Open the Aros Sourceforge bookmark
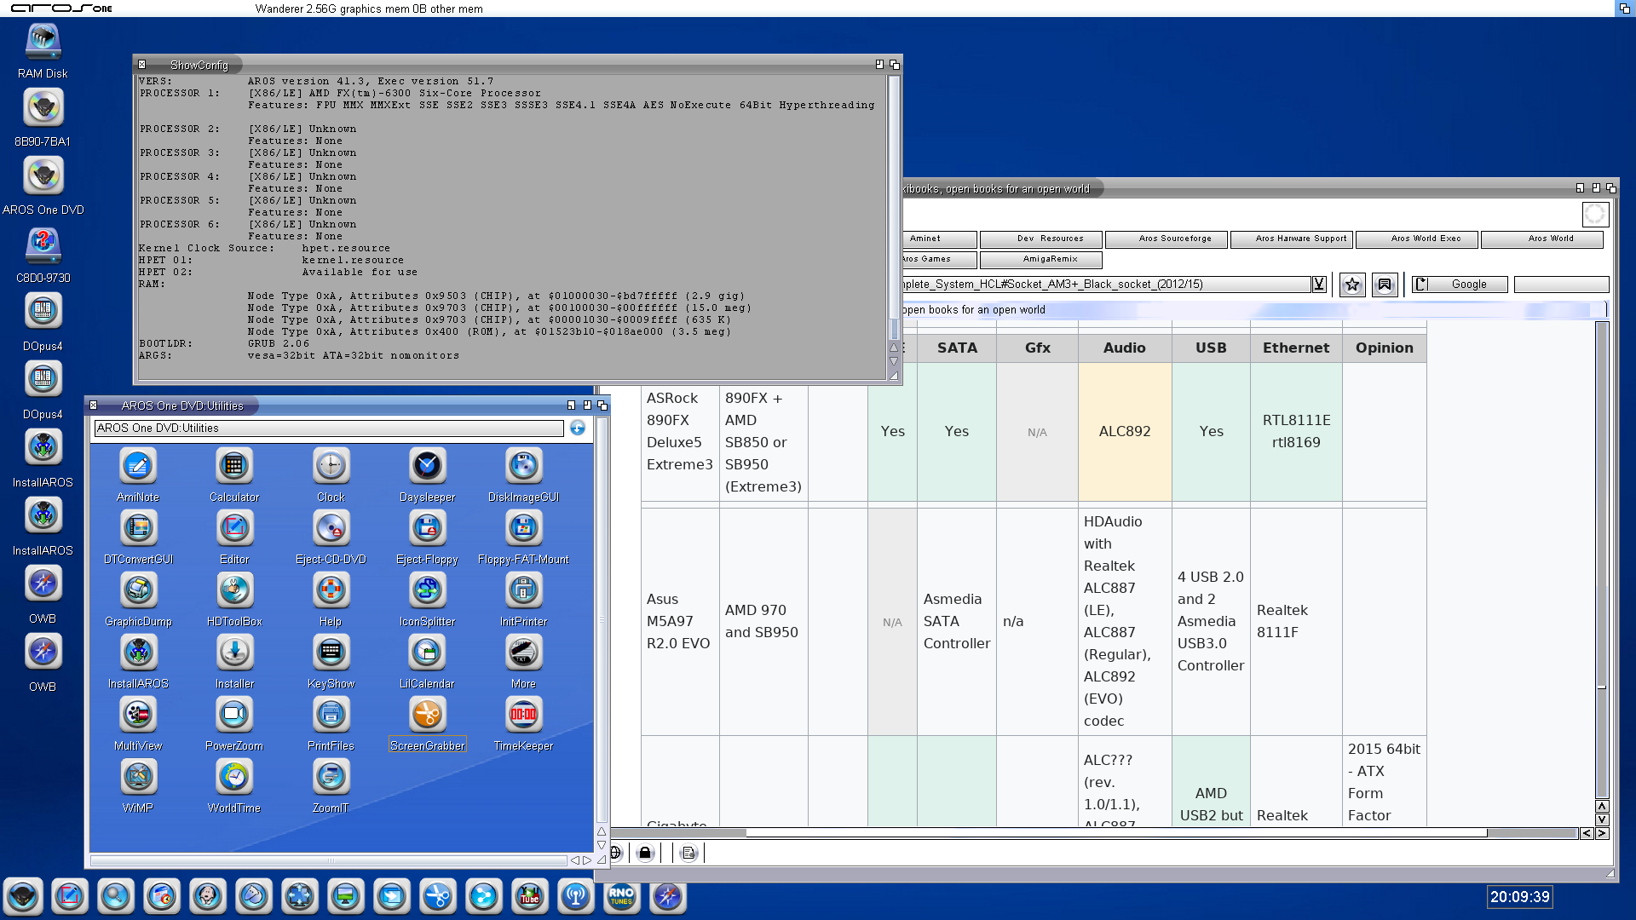1636x920 pixels. click(x=1167, y=239)
